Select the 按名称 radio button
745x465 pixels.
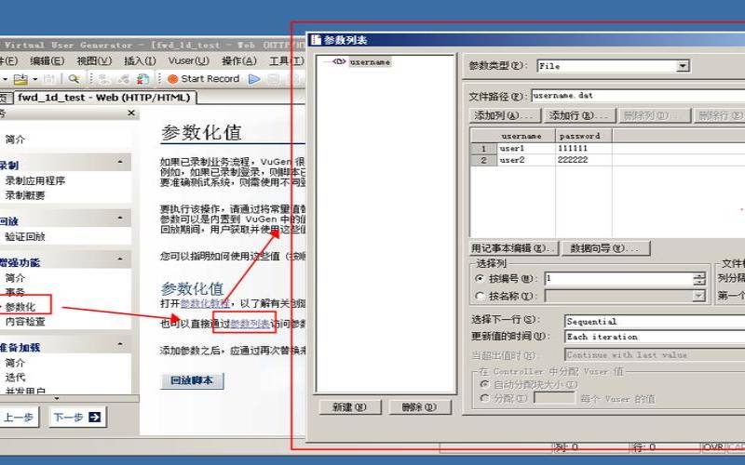coord(480,296)
